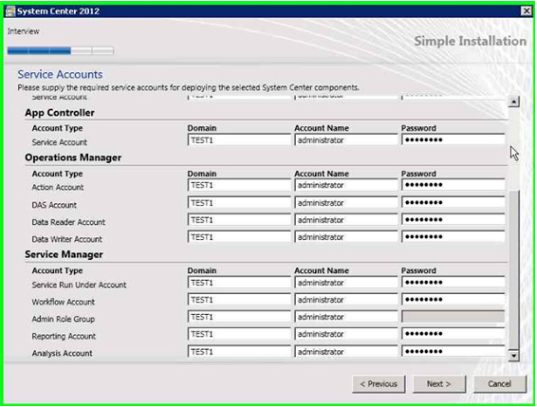
Task: Edit Data Reader Account Domain field
Action: [239, 220]
